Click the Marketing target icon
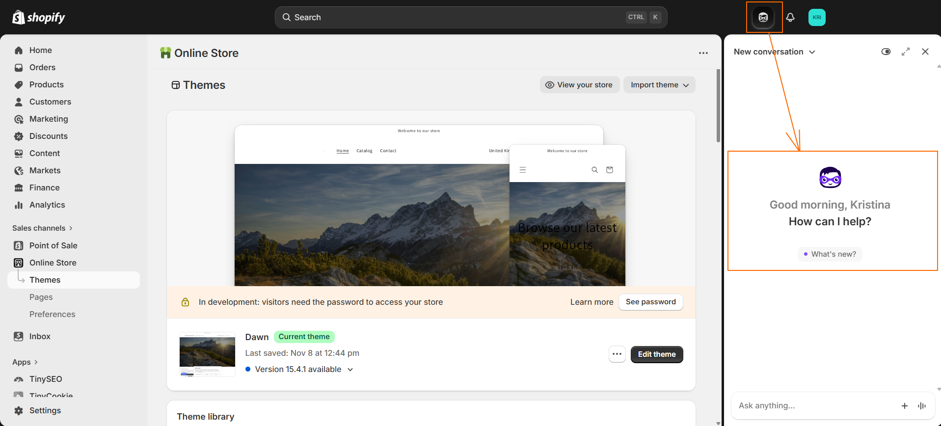 coord(19,119)
